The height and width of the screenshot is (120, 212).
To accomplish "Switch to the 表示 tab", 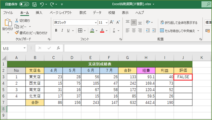I will pyautogui.click(x=125, y=13).
